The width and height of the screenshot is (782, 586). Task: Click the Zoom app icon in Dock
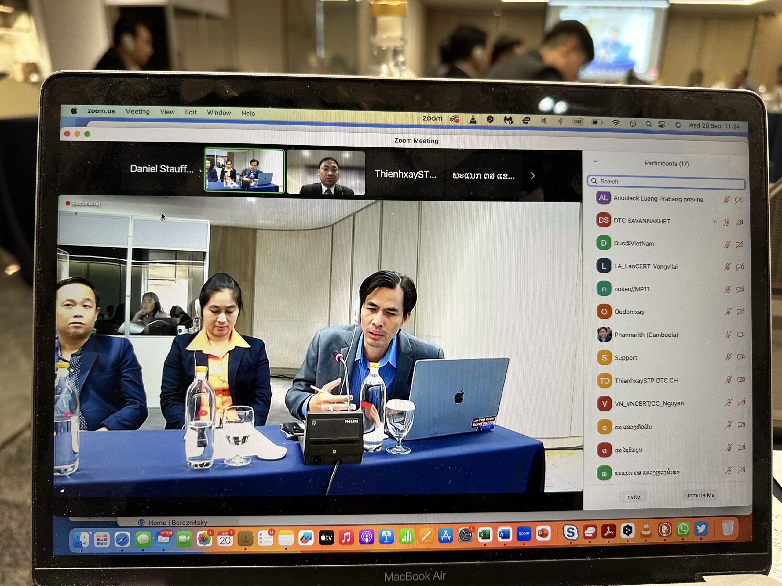(x=524, y=534)
